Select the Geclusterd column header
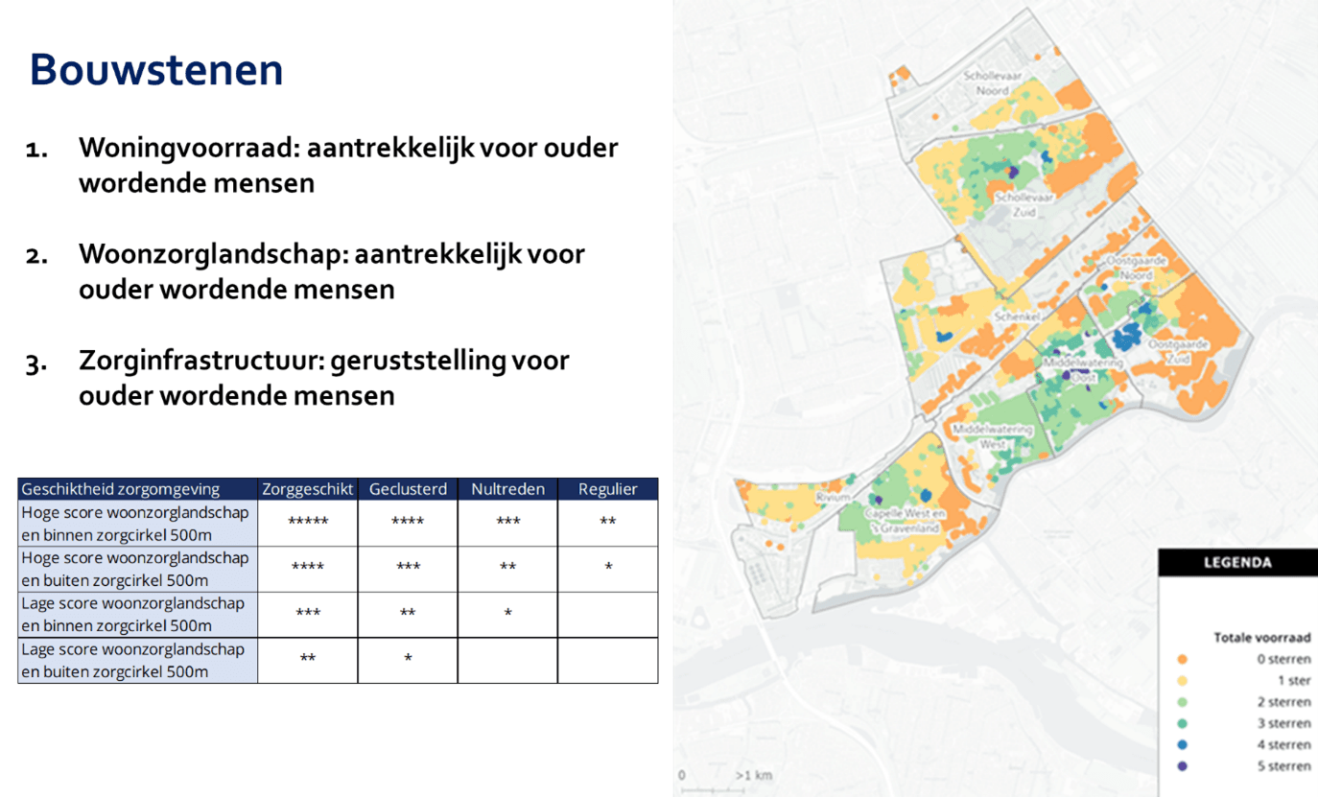This screenshot has height=797, width=1318. tap(408, 489)
